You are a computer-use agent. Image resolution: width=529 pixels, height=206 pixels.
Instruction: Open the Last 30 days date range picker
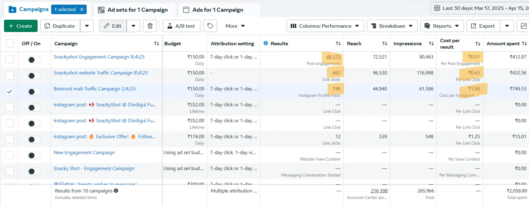coord(481,8)
